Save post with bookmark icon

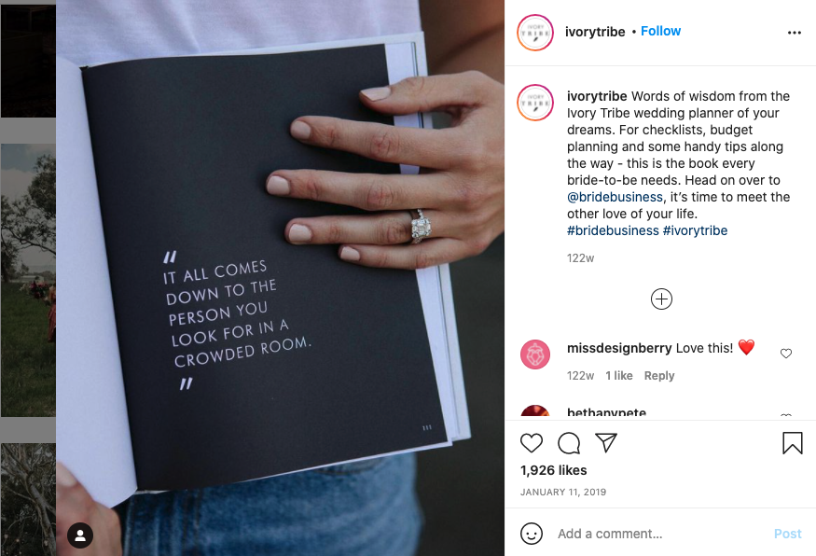[792, 443]
